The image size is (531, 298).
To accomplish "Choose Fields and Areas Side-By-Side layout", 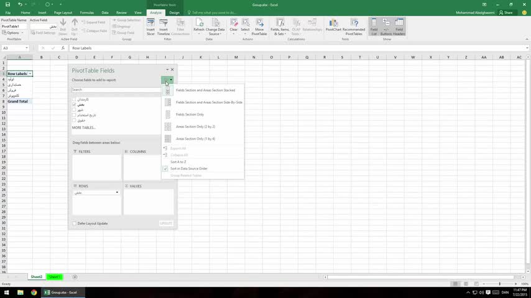I will 203,102.
